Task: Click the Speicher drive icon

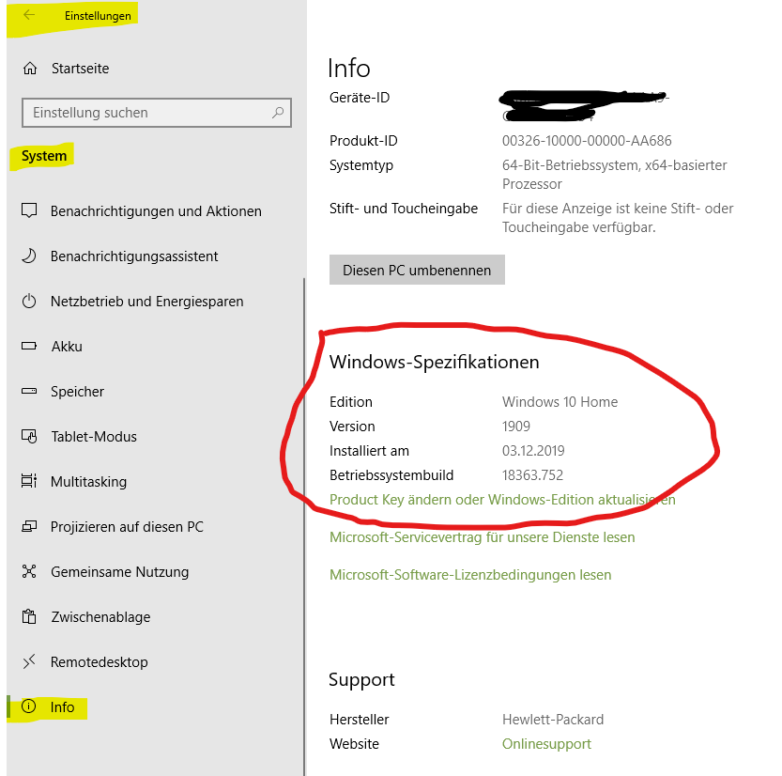Action: 29,391
